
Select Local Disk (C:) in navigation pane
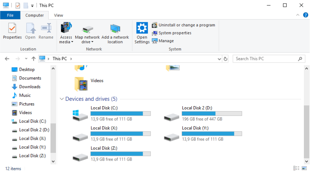click(32, 121)
